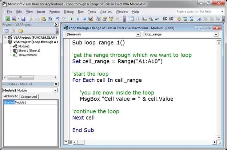Click the Insert UserForm toolbar icon

point(14,19)
